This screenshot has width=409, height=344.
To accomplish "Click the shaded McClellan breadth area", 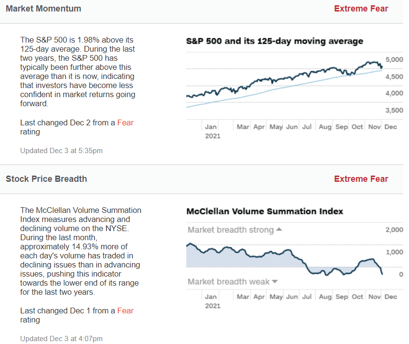I will pos(239,258).
